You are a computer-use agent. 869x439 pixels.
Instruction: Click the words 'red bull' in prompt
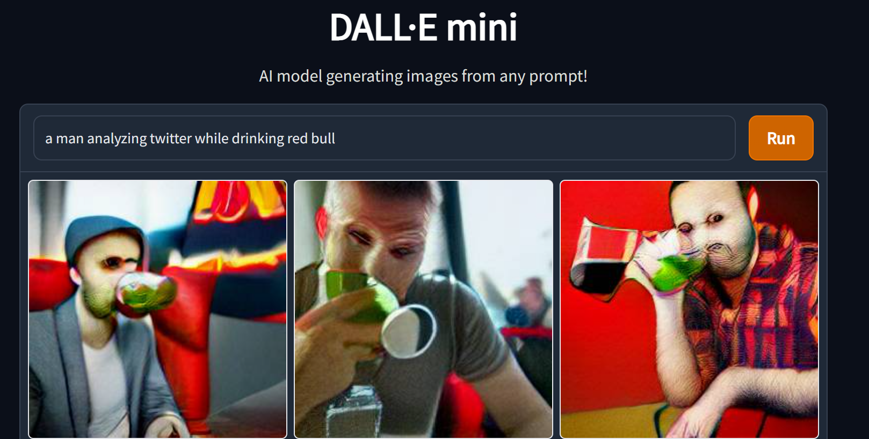pos(311,138)
